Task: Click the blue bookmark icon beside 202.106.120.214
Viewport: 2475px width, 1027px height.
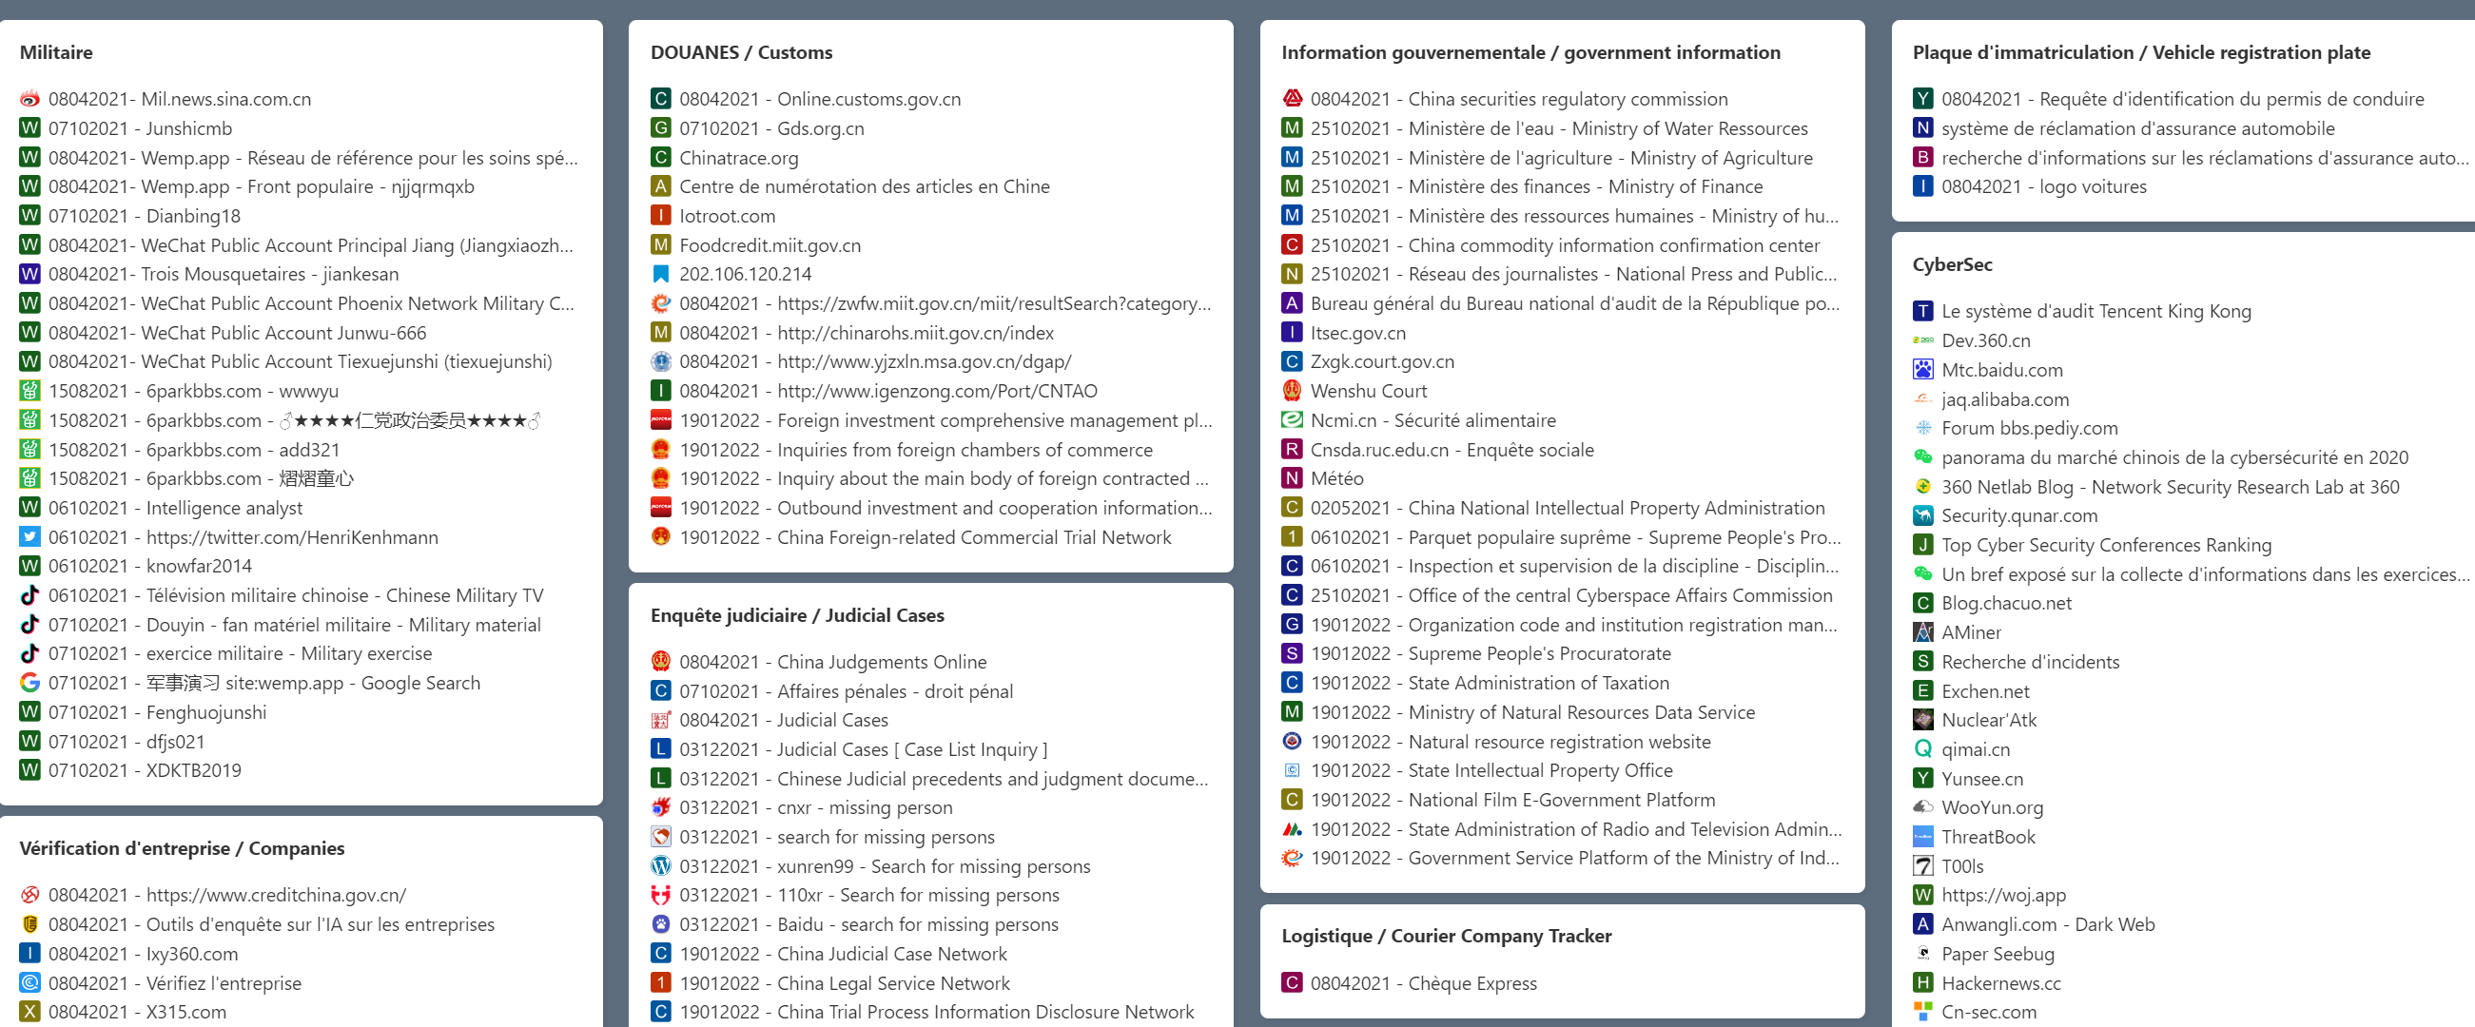Action: click(x=661, y=274)
